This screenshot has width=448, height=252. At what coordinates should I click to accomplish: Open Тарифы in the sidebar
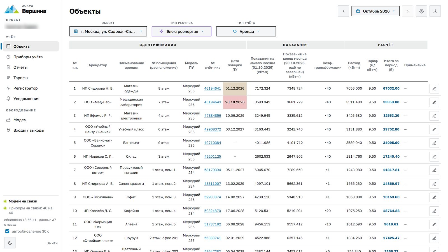tap(31, 78)
